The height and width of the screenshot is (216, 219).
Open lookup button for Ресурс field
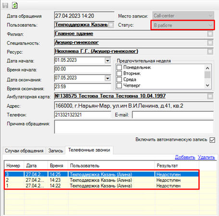[x=210, y=51]
